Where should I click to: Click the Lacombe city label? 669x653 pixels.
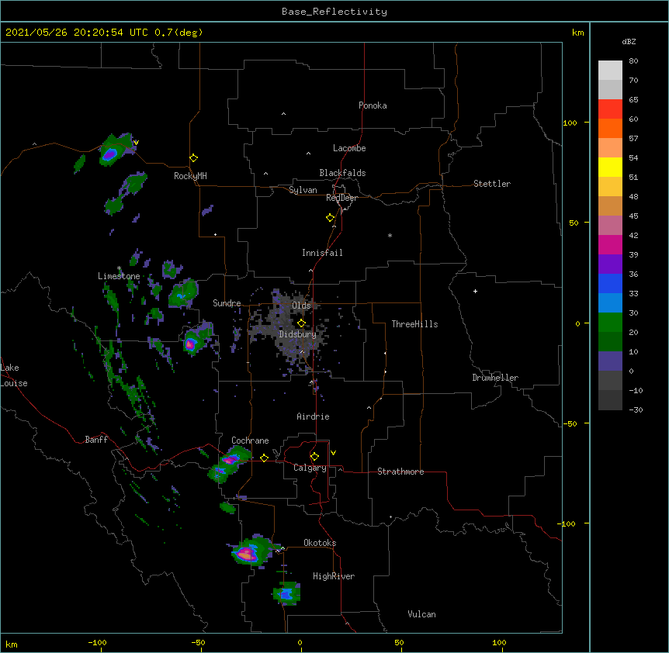[349, 148]
